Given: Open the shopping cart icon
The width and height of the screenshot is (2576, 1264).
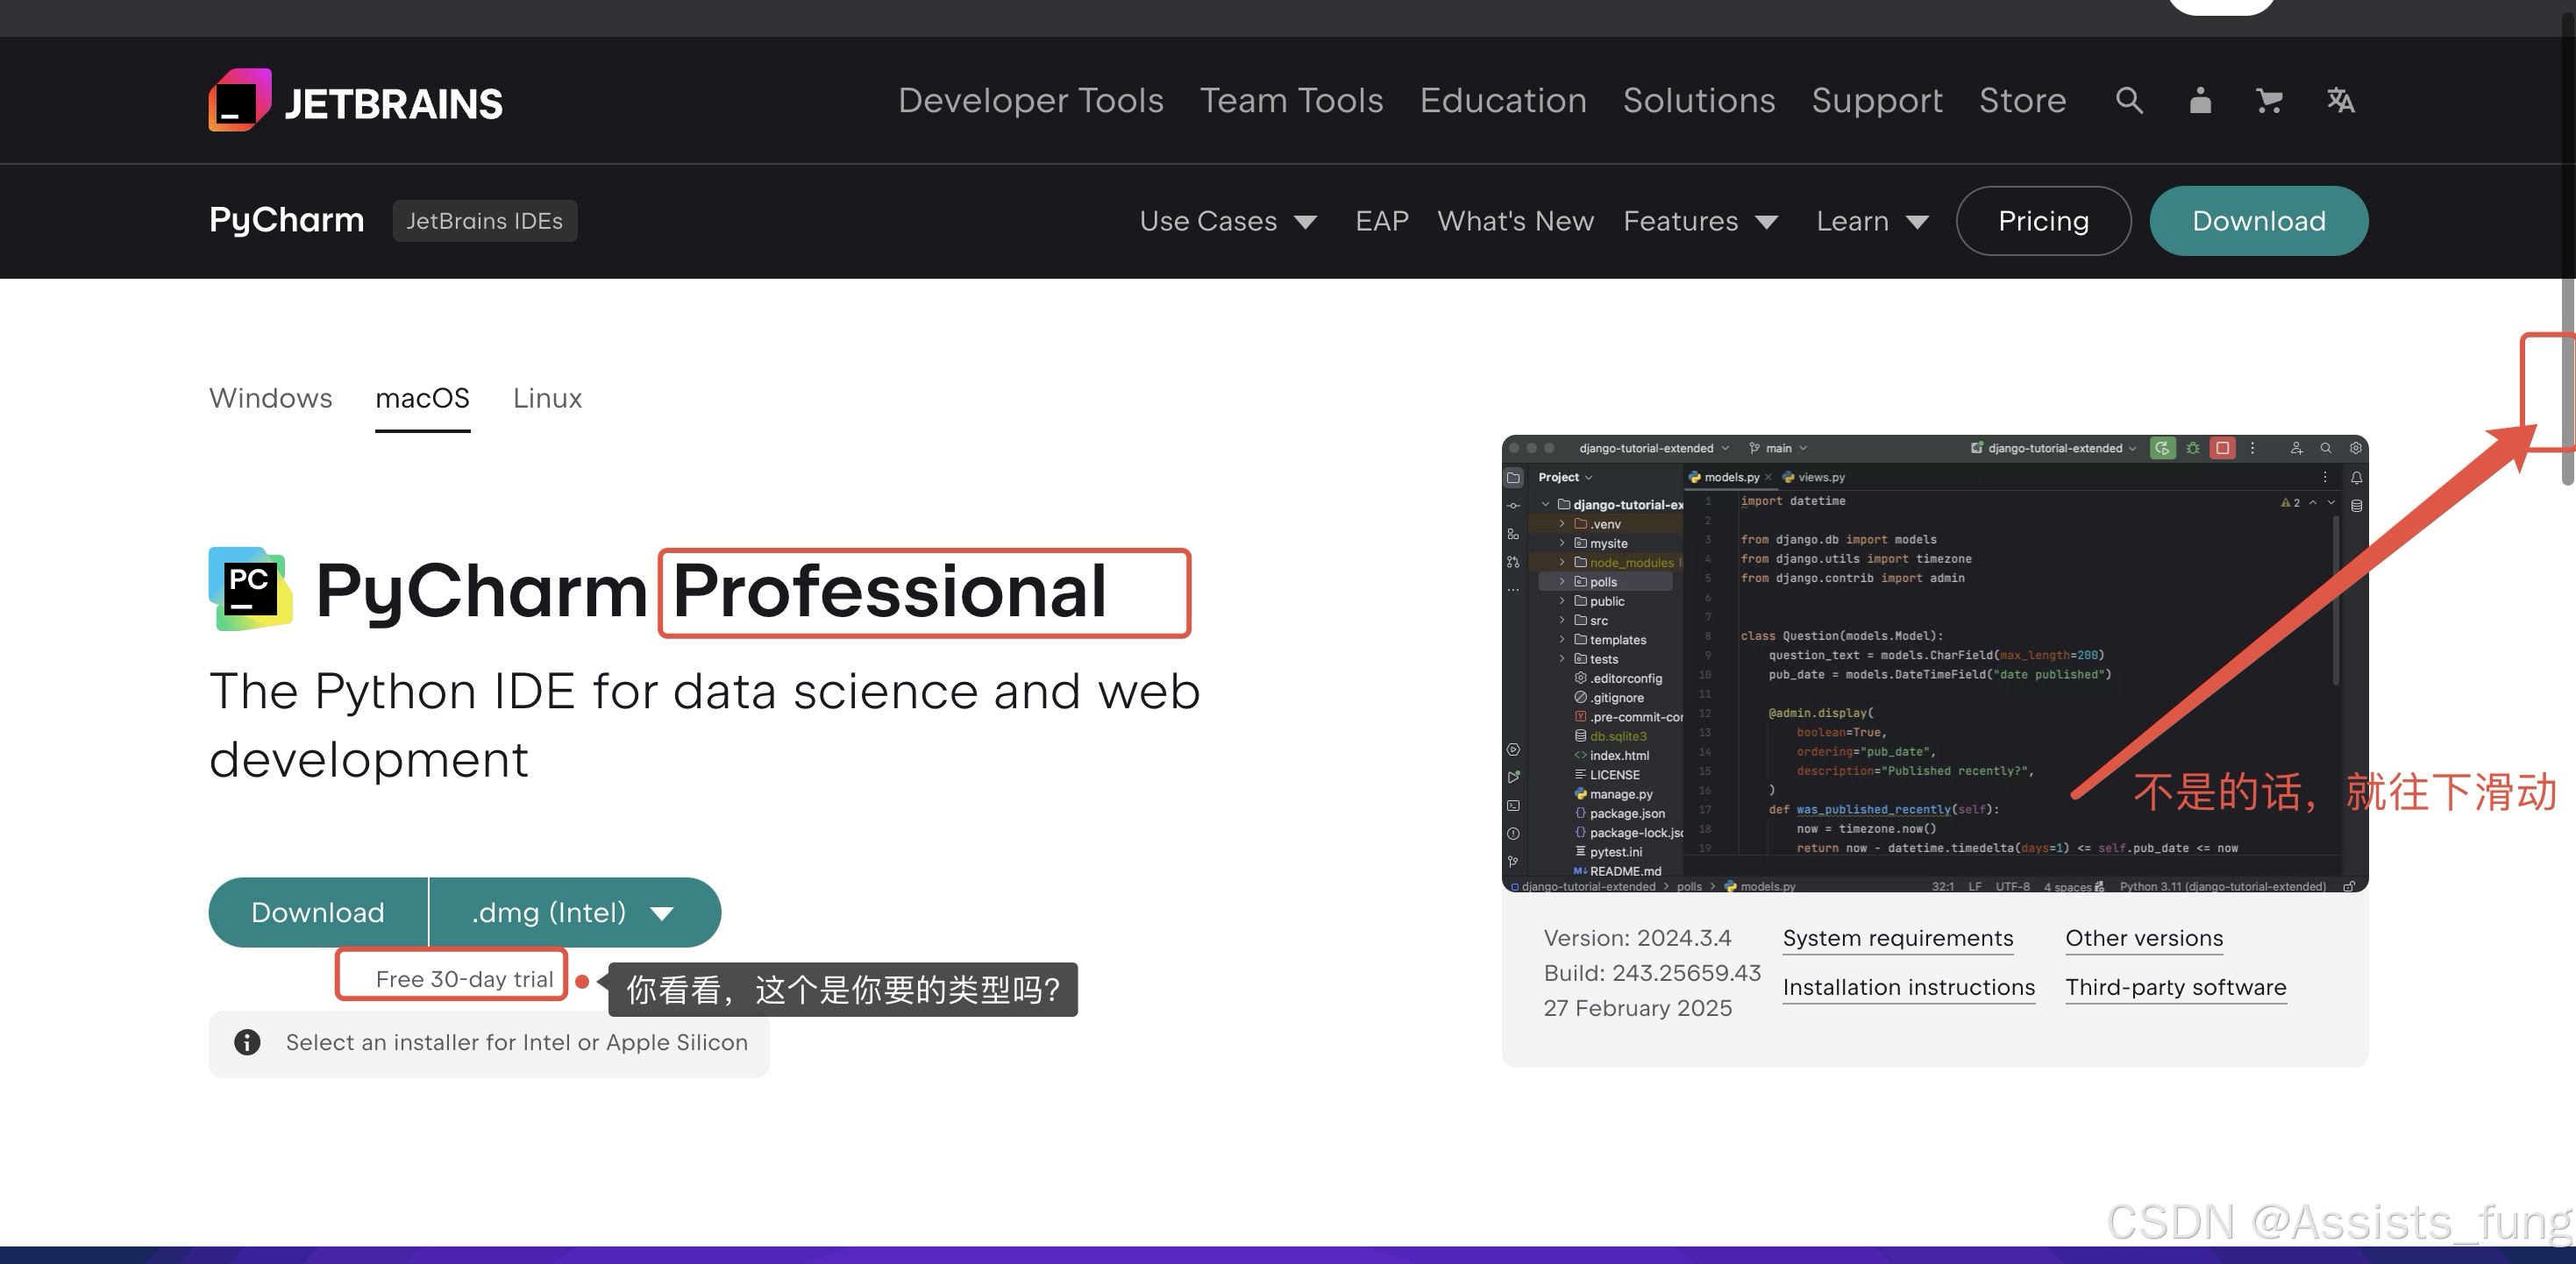Looking at the screenshot, I should coord(2269,100).
